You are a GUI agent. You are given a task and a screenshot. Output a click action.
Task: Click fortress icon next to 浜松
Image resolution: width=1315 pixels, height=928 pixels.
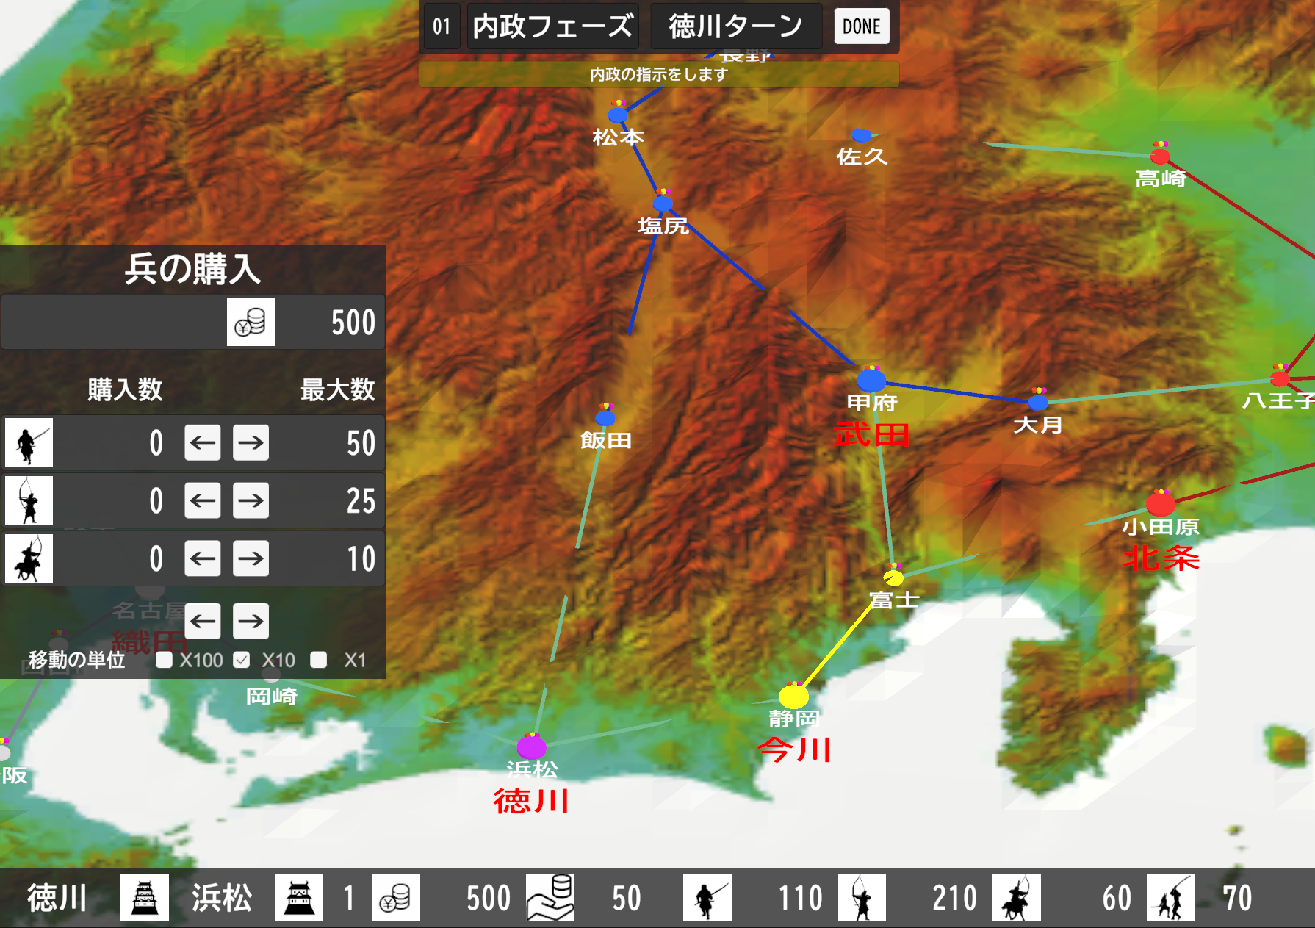[x=299, y=897]
